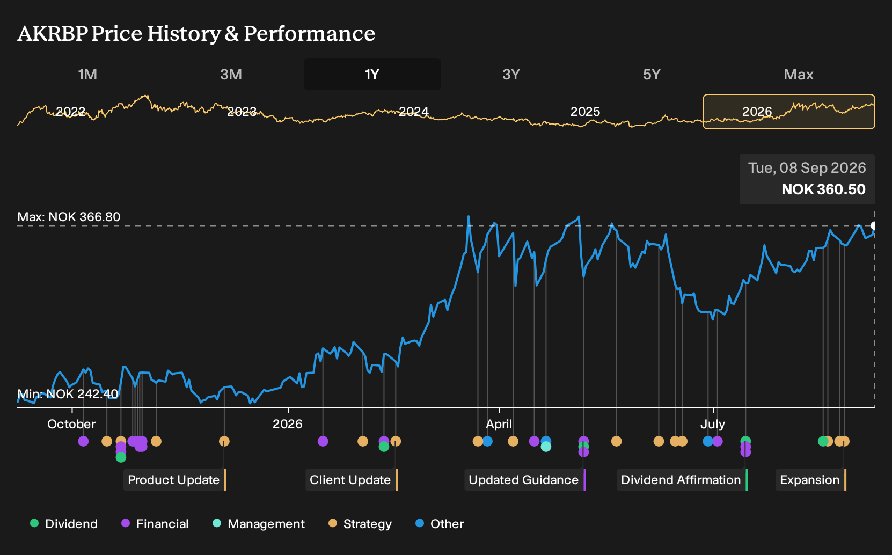Click the July axis label
892x555 pixels.
[713, 424]
